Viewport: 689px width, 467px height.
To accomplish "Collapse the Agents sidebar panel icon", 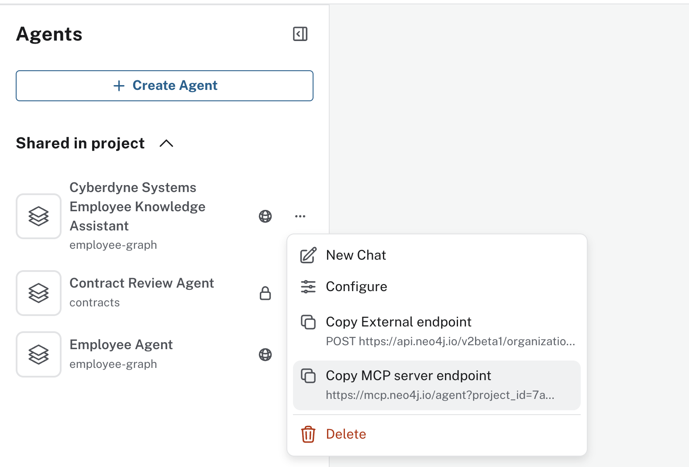I will coord(300,34).
